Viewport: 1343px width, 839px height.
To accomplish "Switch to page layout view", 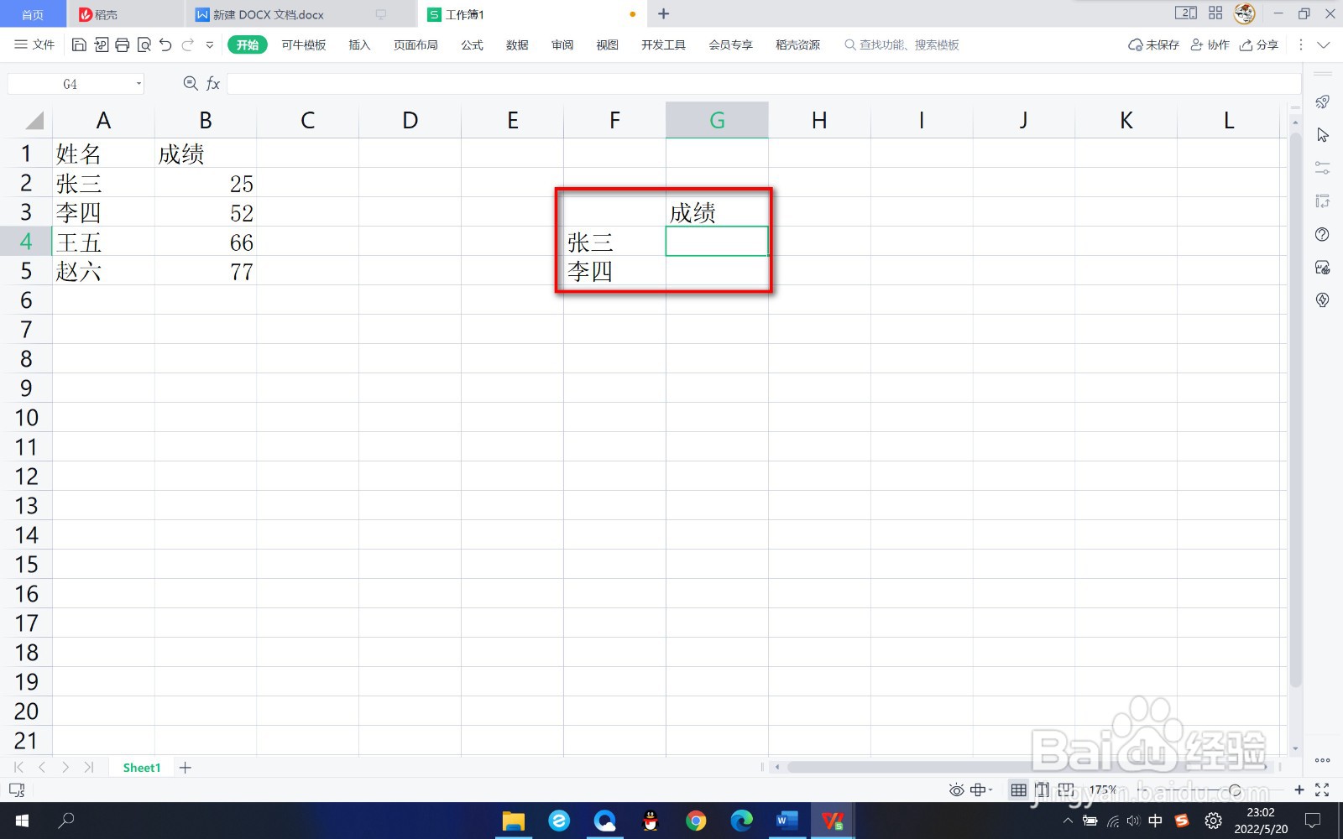I will coord(1042,790).
